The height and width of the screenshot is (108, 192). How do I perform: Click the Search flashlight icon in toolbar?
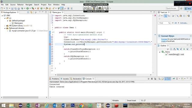[53, 8]
